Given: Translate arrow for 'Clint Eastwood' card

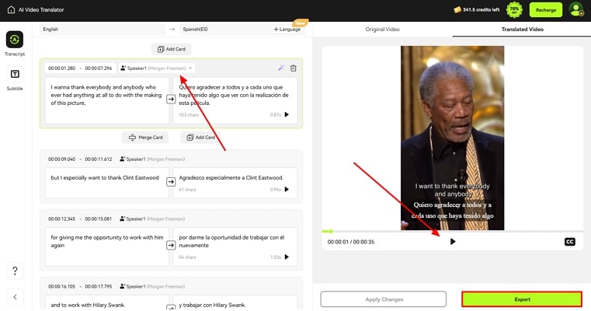Looking at the screenshot, I should (x=171, y=181).
